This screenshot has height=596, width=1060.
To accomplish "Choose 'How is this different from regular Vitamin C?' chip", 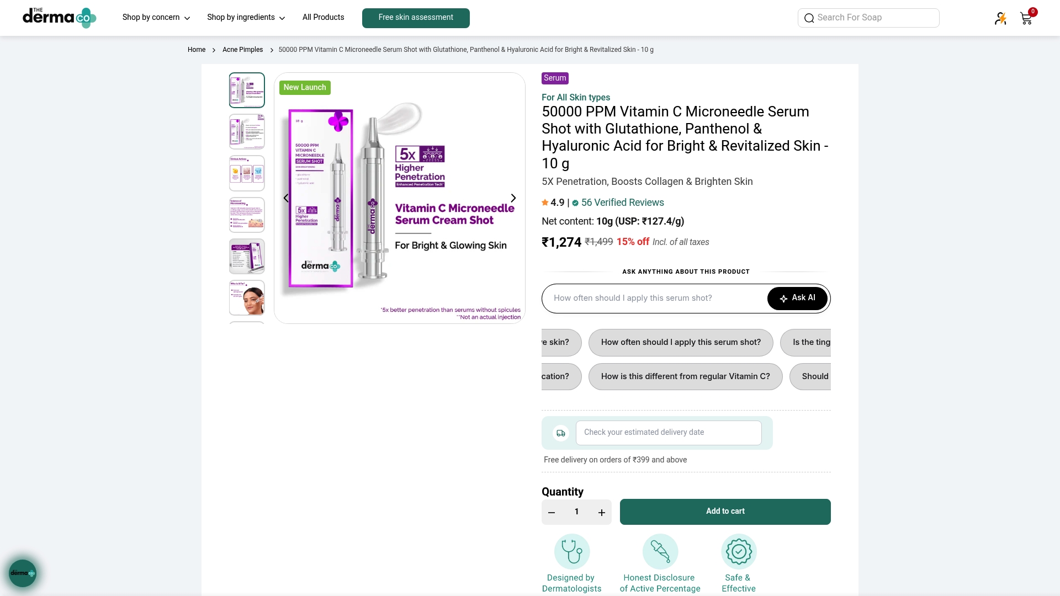I will click(x=685, y=377).
